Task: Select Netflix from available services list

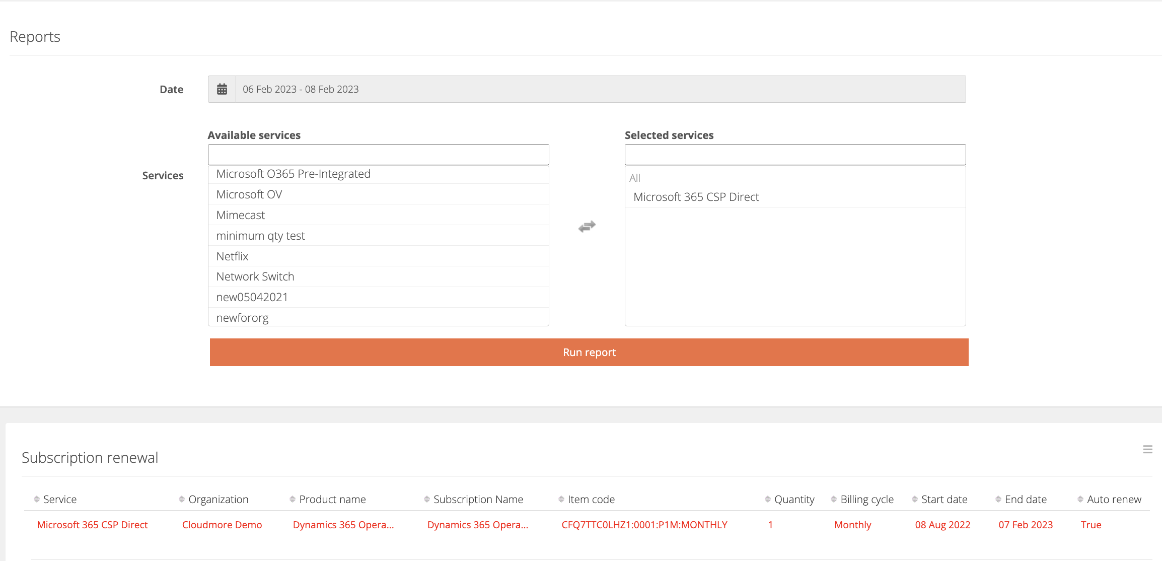Action: (233, 256)
